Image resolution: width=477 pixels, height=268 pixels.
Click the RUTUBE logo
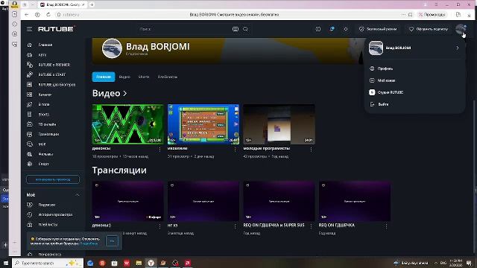pyautogui.click(x=57, y=29)
